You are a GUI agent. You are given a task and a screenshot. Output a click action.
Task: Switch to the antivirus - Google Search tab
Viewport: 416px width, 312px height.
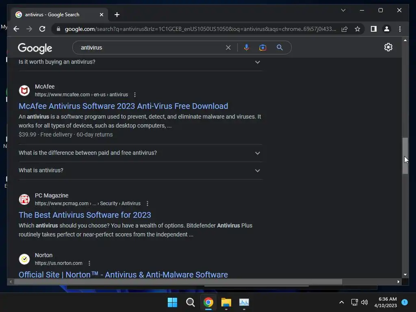pos(52,15)
